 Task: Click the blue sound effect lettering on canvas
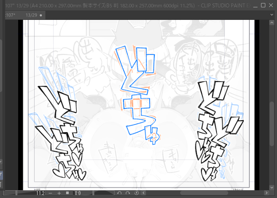[x=137, y=96]
